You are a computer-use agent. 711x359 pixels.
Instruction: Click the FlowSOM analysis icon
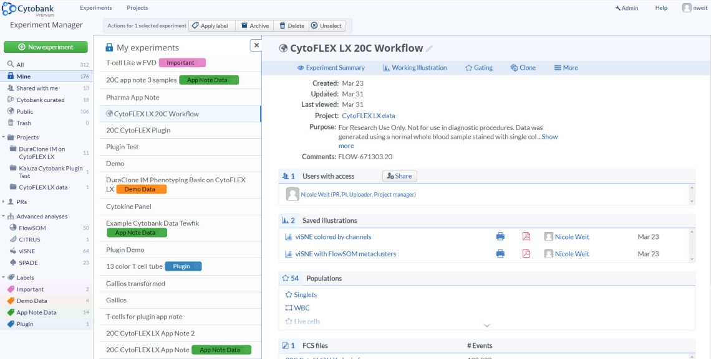point(12,228)
